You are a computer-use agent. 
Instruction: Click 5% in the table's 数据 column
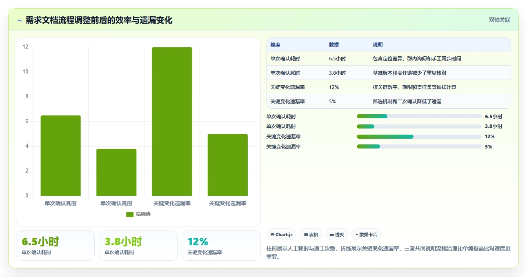pos(332,102)
